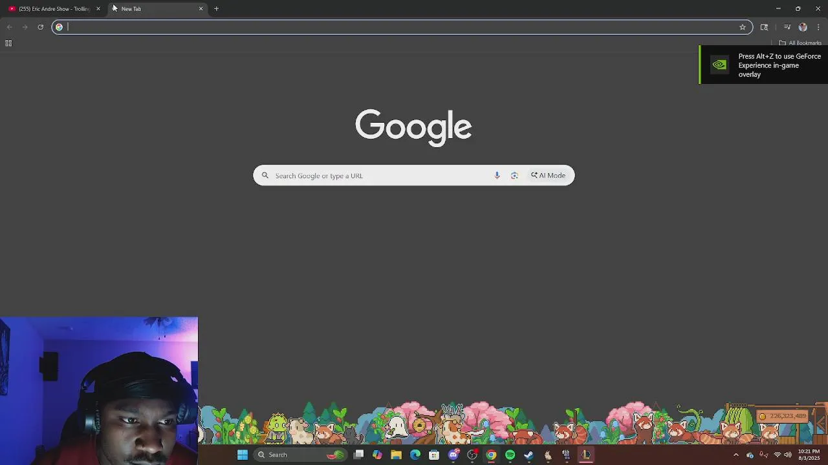Open Google AI Mode

548,176
